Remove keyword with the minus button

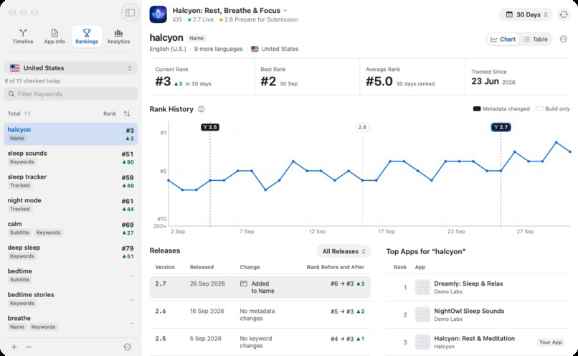(29, 347)
